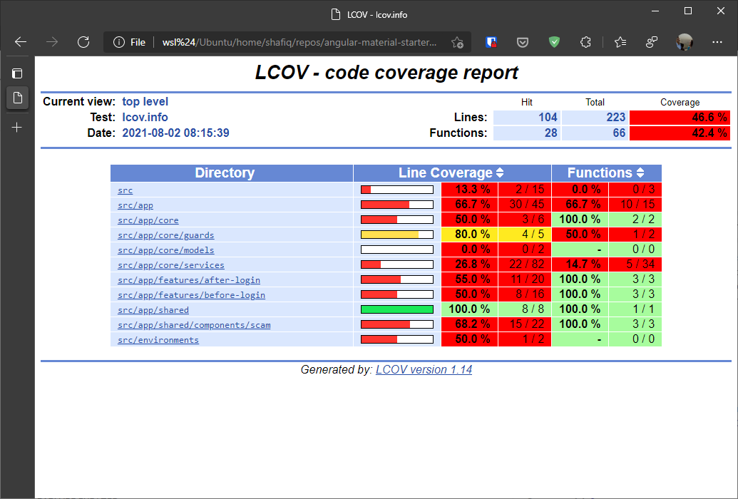
Task: Click the LCOV version 1.14 link
Action: click(424, 369)
